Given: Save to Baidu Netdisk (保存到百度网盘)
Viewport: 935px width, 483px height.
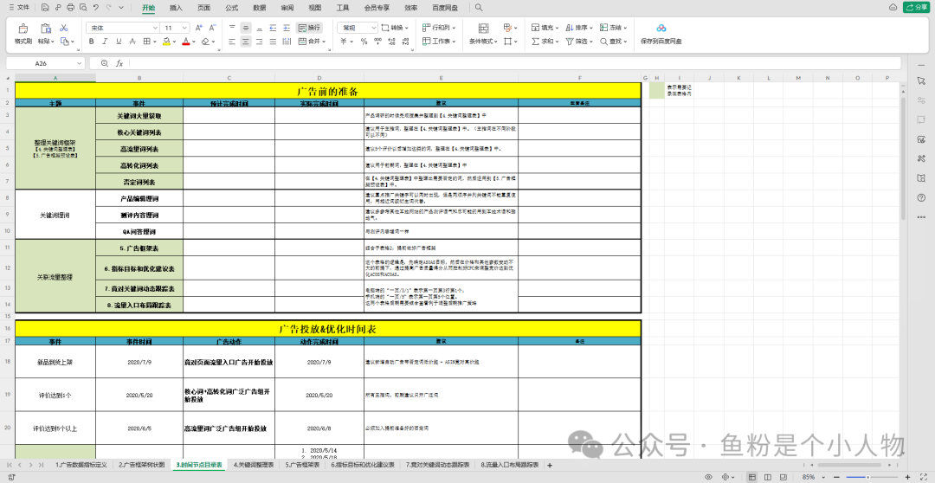Looking at the screenshot, I should click(661, 35).
